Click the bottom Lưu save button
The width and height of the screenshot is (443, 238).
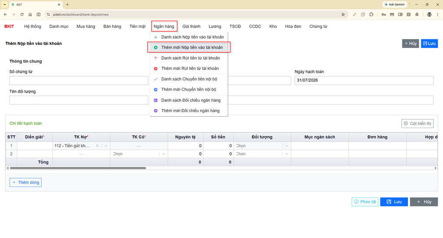coord(394,202)
